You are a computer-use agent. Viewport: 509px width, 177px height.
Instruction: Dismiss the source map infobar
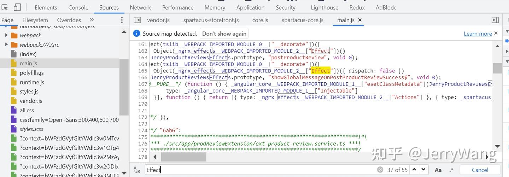click(x=496, y=33)
